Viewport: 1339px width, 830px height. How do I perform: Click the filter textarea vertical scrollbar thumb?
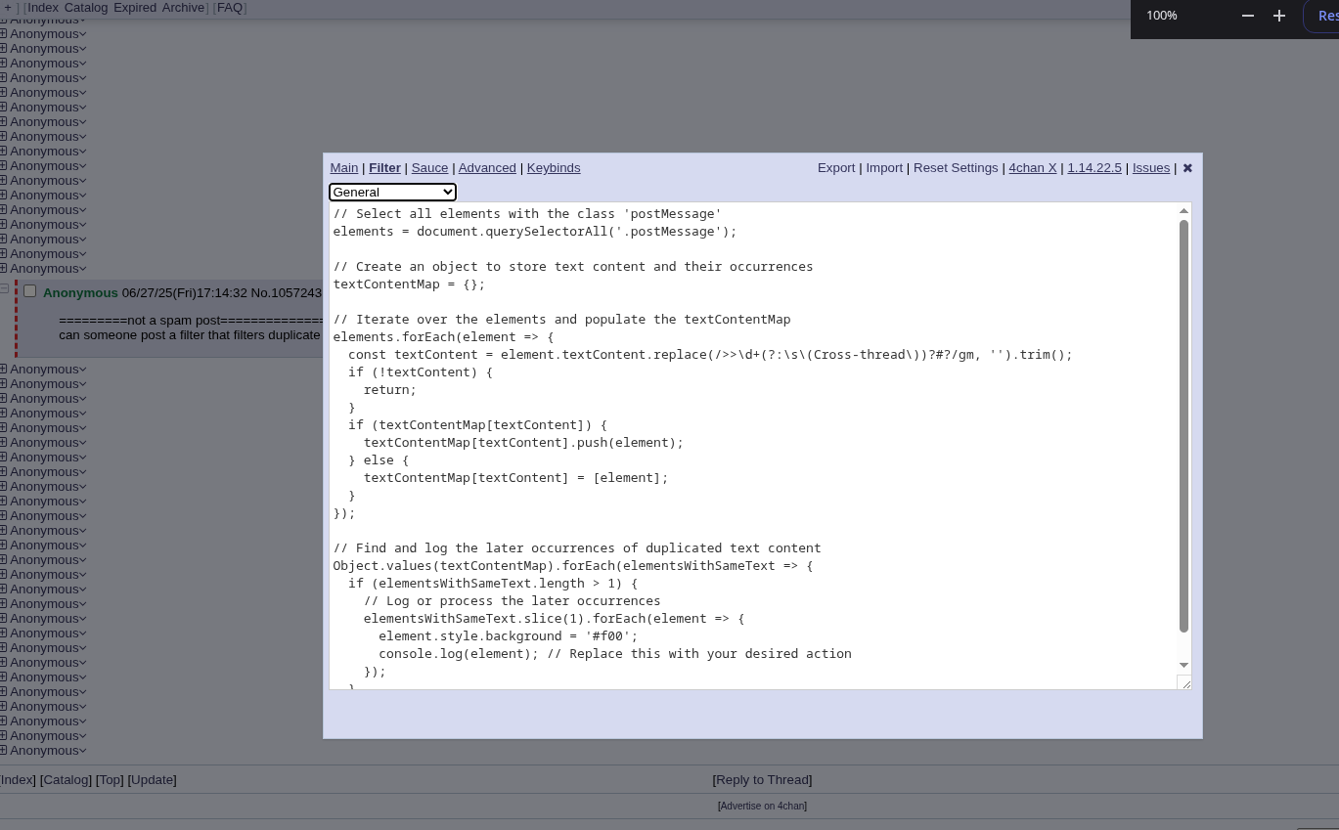[x=1183, y=426]
